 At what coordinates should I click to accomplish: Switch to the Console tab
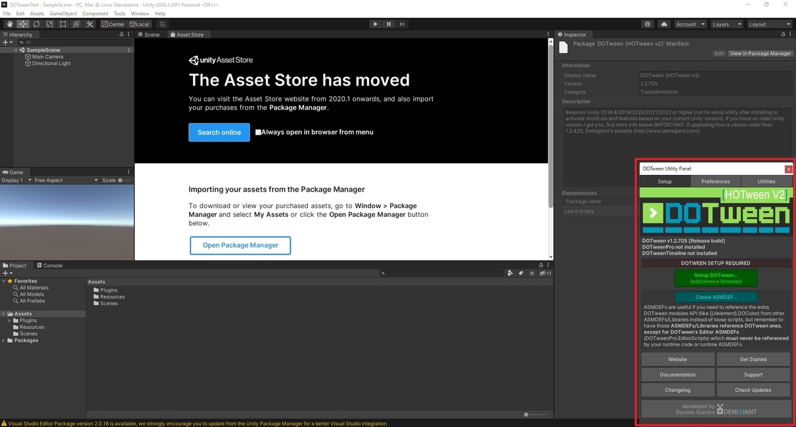tap(49, 265)
